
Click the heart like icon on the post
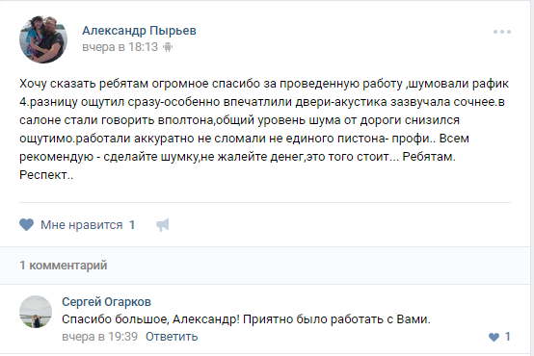point(26,225)
